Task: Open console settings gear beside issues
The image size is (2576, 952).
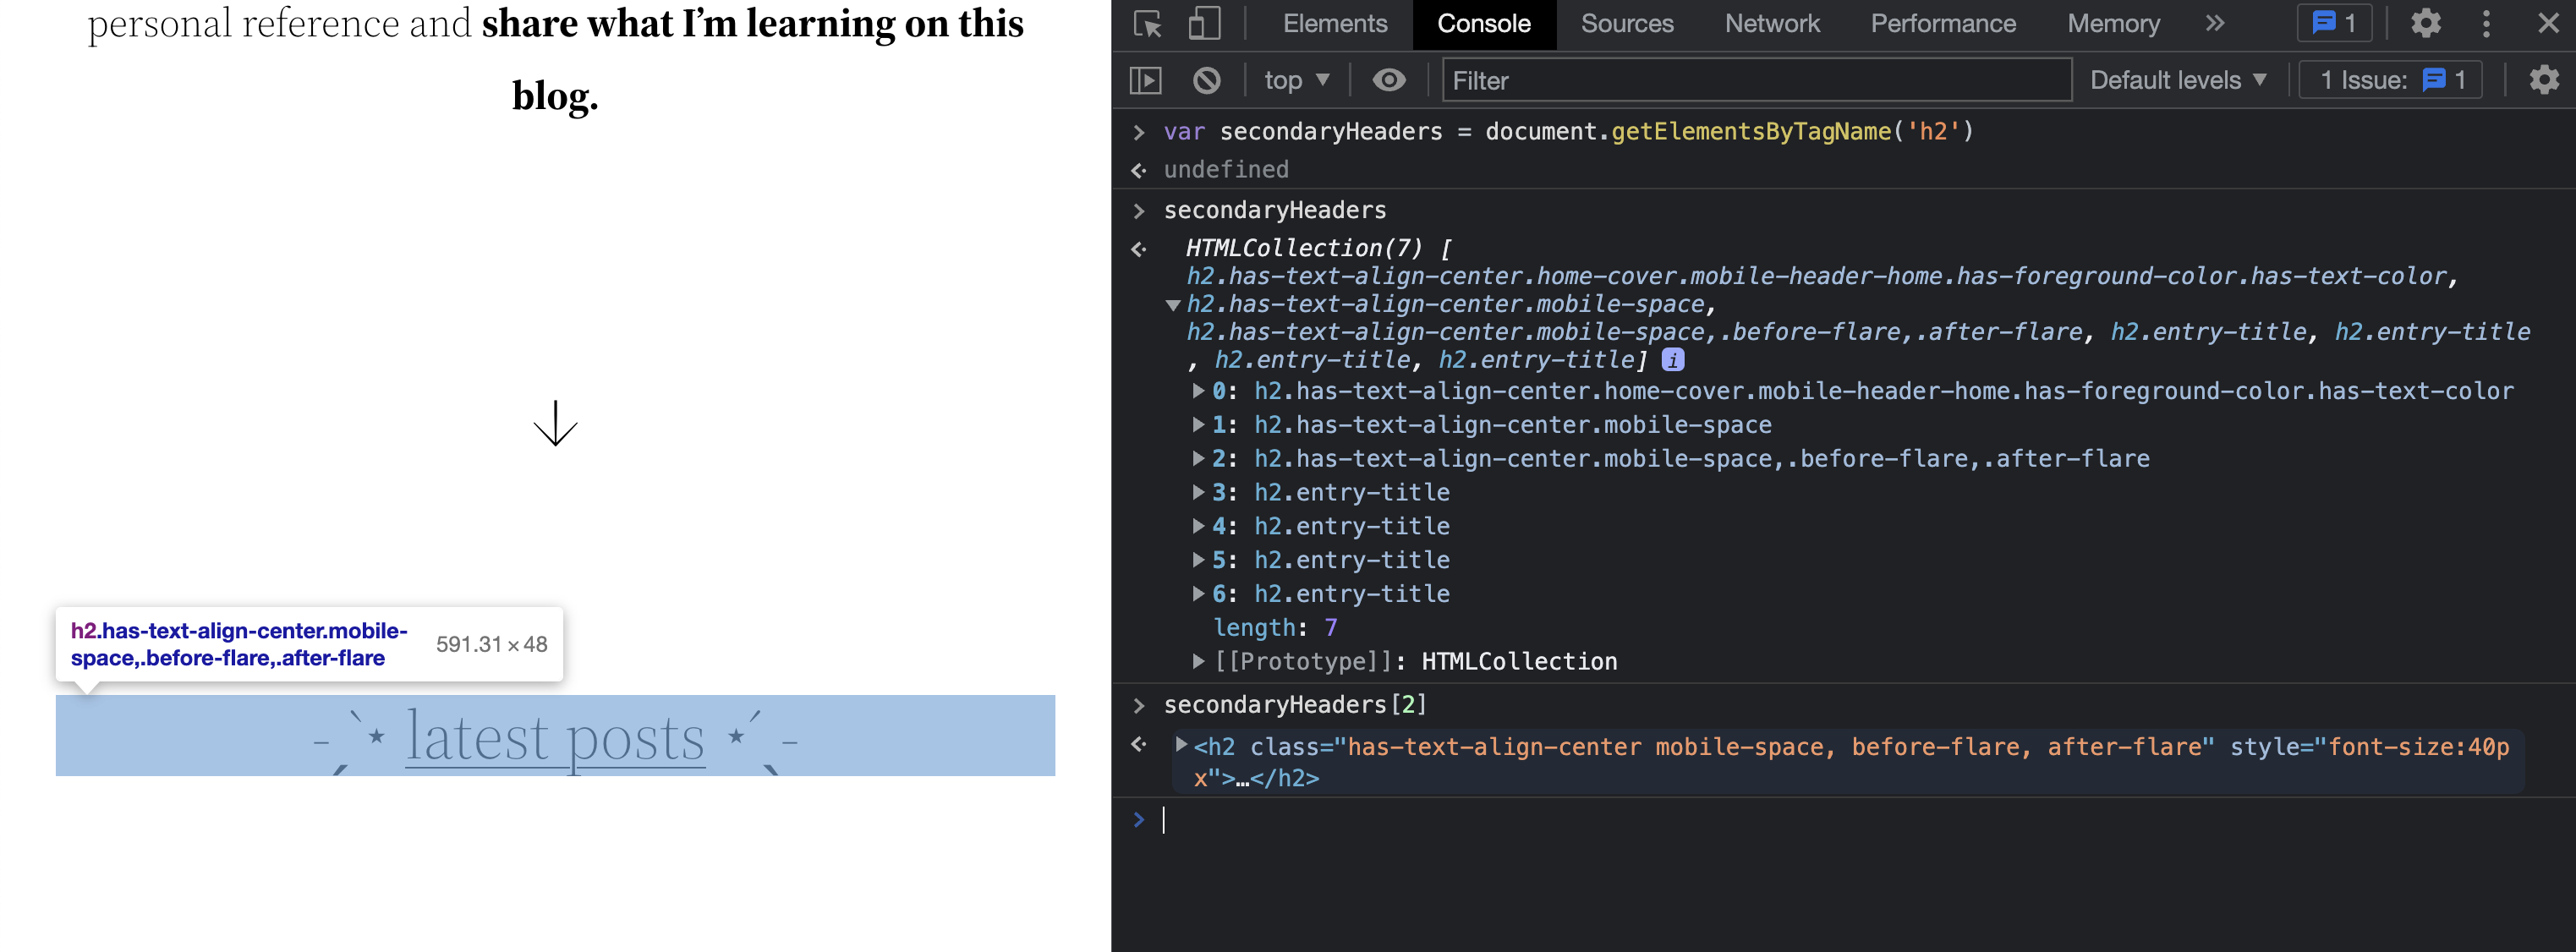Action: (x=2543, y=80)
